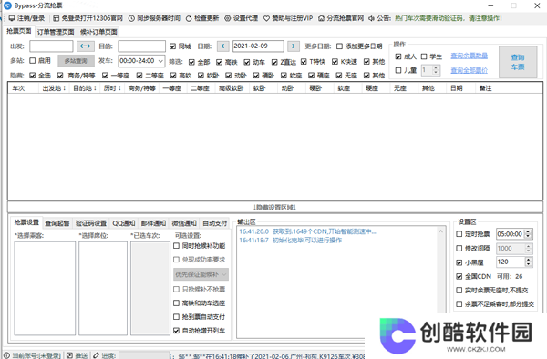This screenshot has height=359, width=547.
Task: Click the info icon beside 当前账号
Action: 6,355
